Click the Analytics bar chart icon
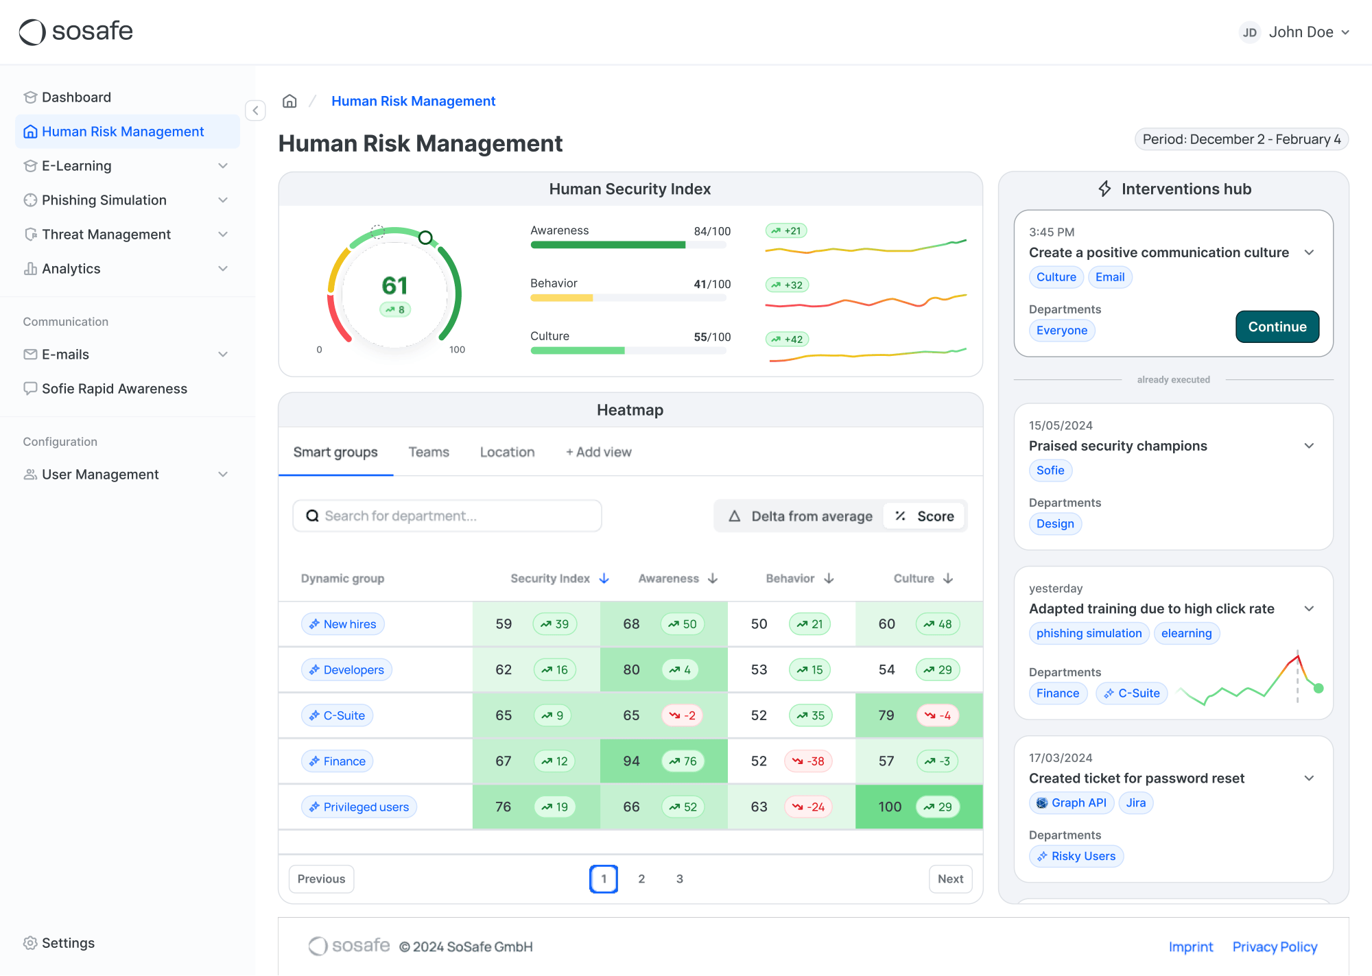Screen dimensions: 1372x976 pyautogui.click(x=30, y=269)
